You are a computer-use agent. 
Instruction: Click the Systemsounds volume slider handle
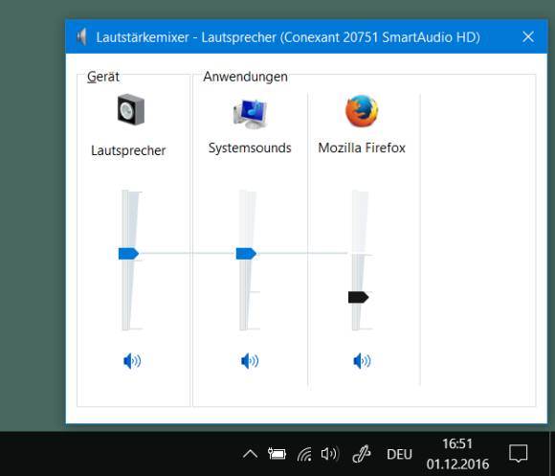click(x=246, y=254)
